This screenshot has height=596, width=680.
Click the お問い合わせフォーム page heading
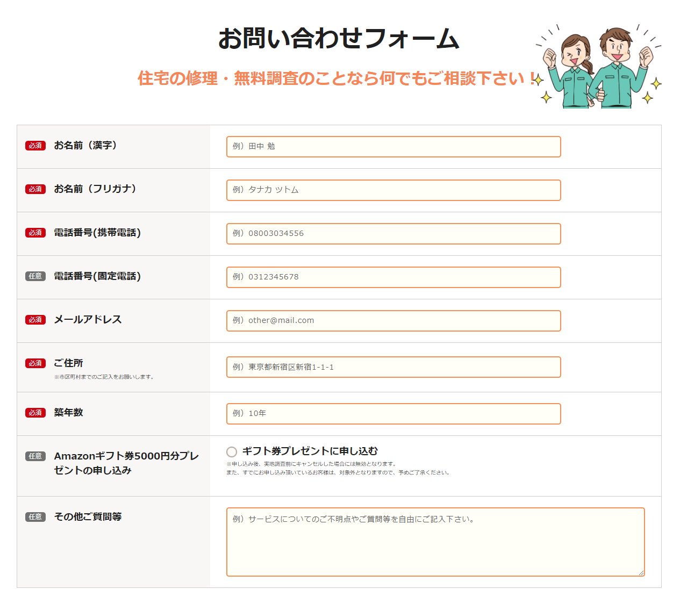coord(339,39)
